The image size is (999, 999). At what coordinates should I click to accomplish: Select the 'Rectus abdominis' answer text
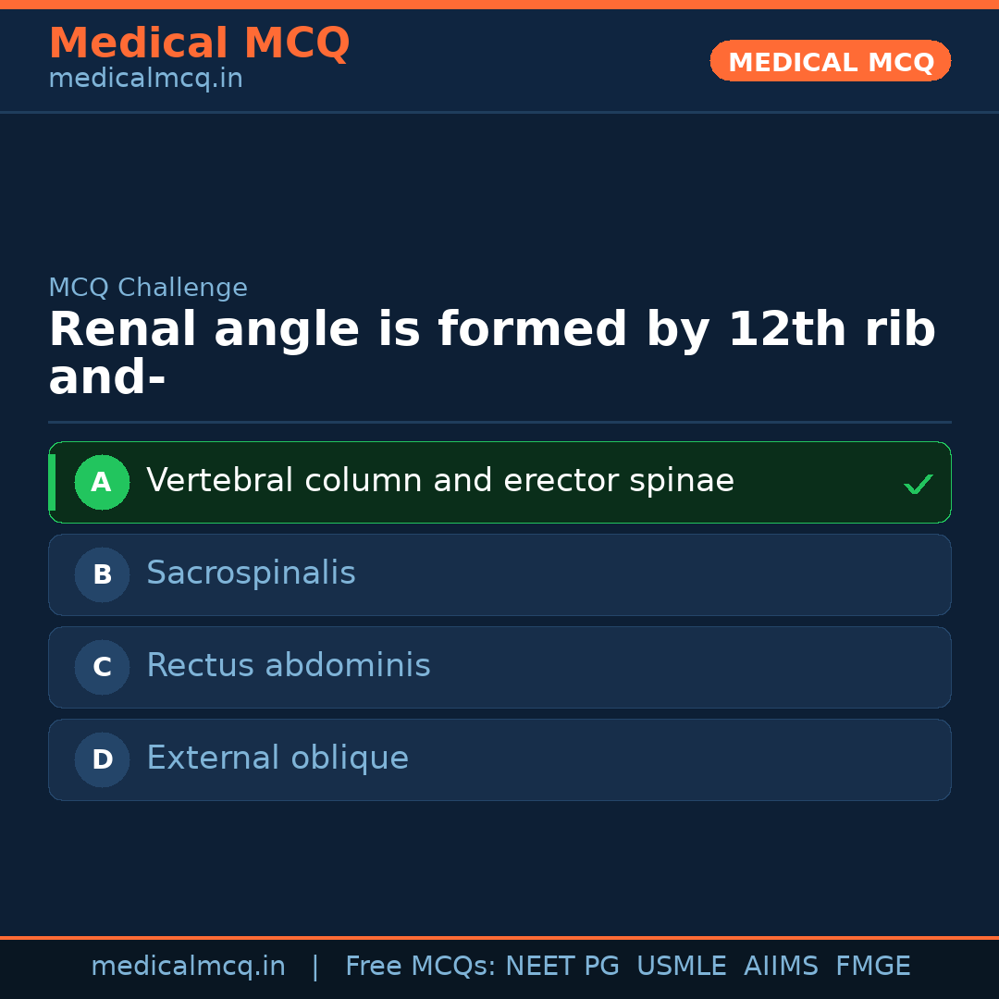click(x=288, y=666)
